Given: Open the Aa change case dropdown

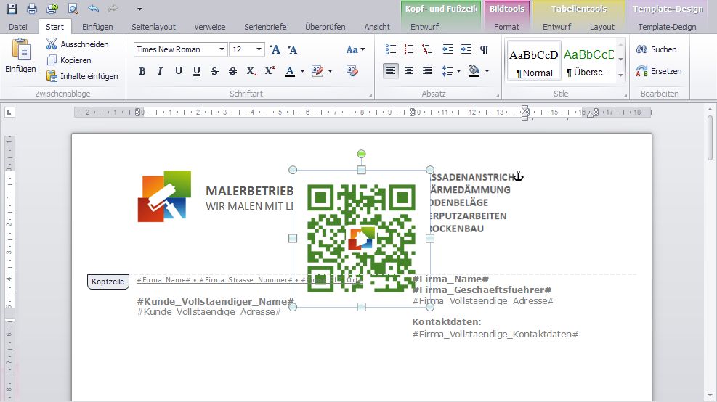Looking at the screenshot, I should pyautogui.click(x=356, y=49).
